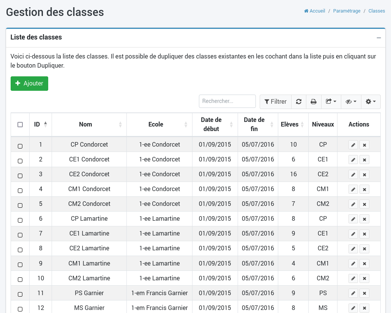Image resolution: width=391 pixels, height=313 pixels.
Task: Open the export dropdown menu
Action: (x=331, y=101)
